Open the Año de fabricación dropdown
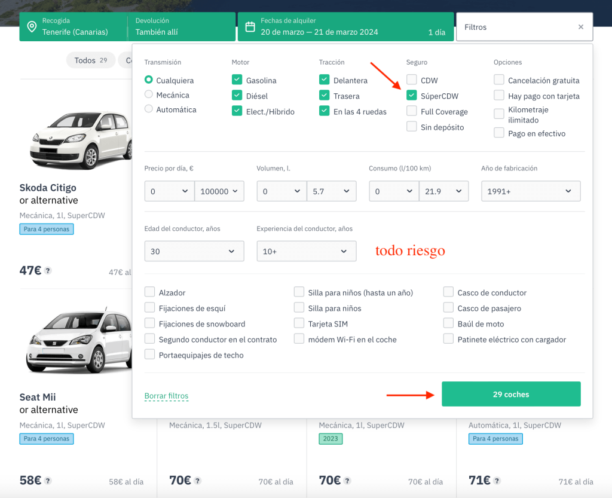This screenshot has width=612, height=498. click(x=531, y=191)
